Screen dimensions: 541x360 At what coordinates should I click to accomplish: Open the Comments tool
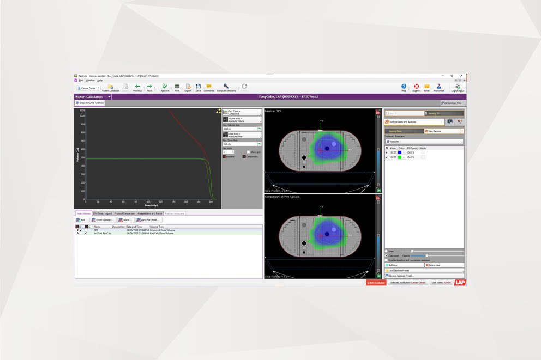(x=208, y=87)
